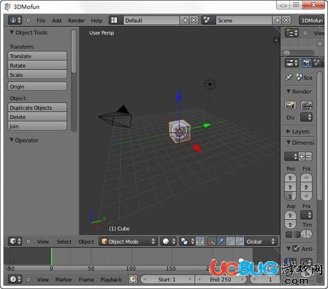Open the Outliner editor type selector
Screen dimensions: 328x289
point(292,33)
